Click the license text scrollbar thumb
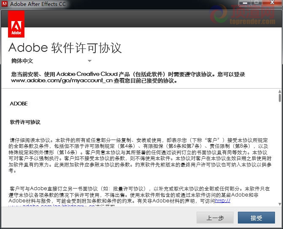283x229 pixels. click(280, 98)
